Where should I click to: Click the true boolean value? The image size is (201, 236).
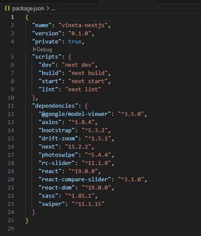pos(75,41)
